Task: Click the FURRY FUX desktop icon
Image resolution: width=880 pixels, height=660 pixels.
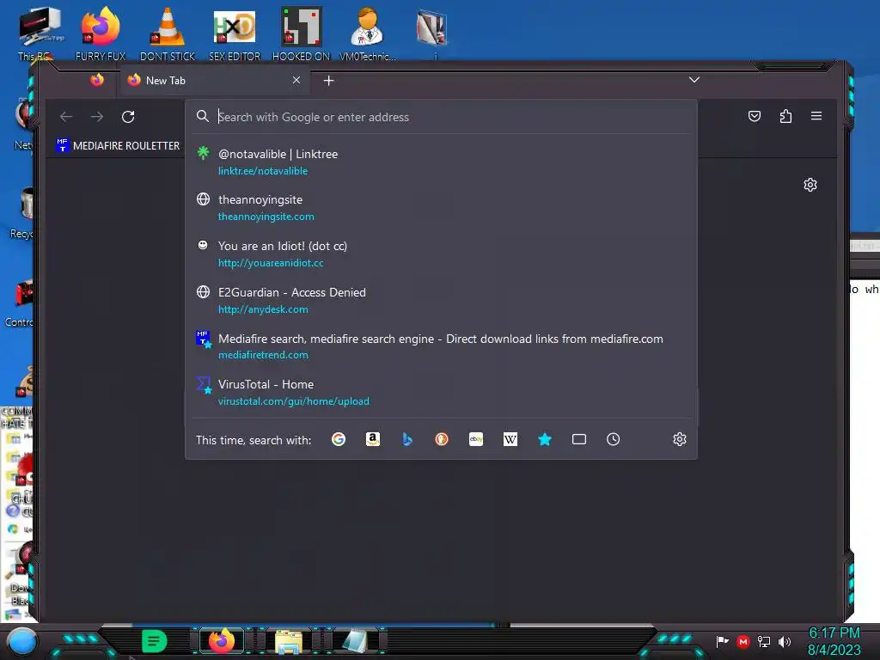Action: [101, 34]
